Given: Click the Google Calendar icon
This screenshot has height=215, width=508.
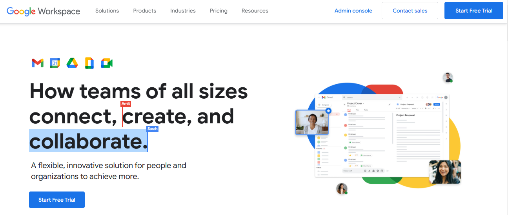Looking at the screenshot, I should [x=55, y=63].
